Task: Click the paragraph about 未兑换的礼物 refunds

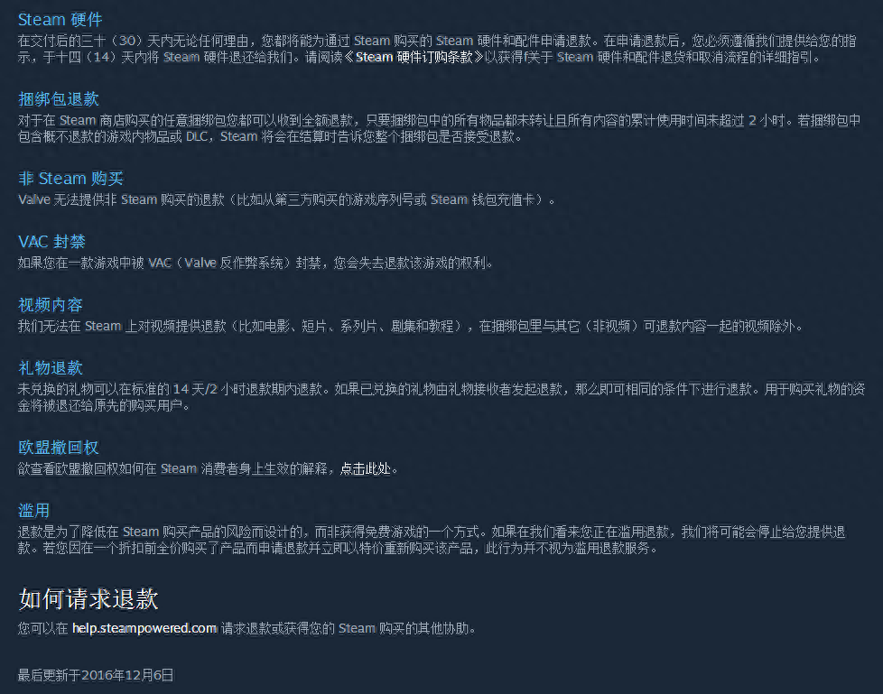Action: pos(441,397)
